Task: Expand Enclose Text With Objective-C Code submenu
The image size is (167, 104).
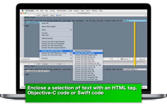Action: 56,53
